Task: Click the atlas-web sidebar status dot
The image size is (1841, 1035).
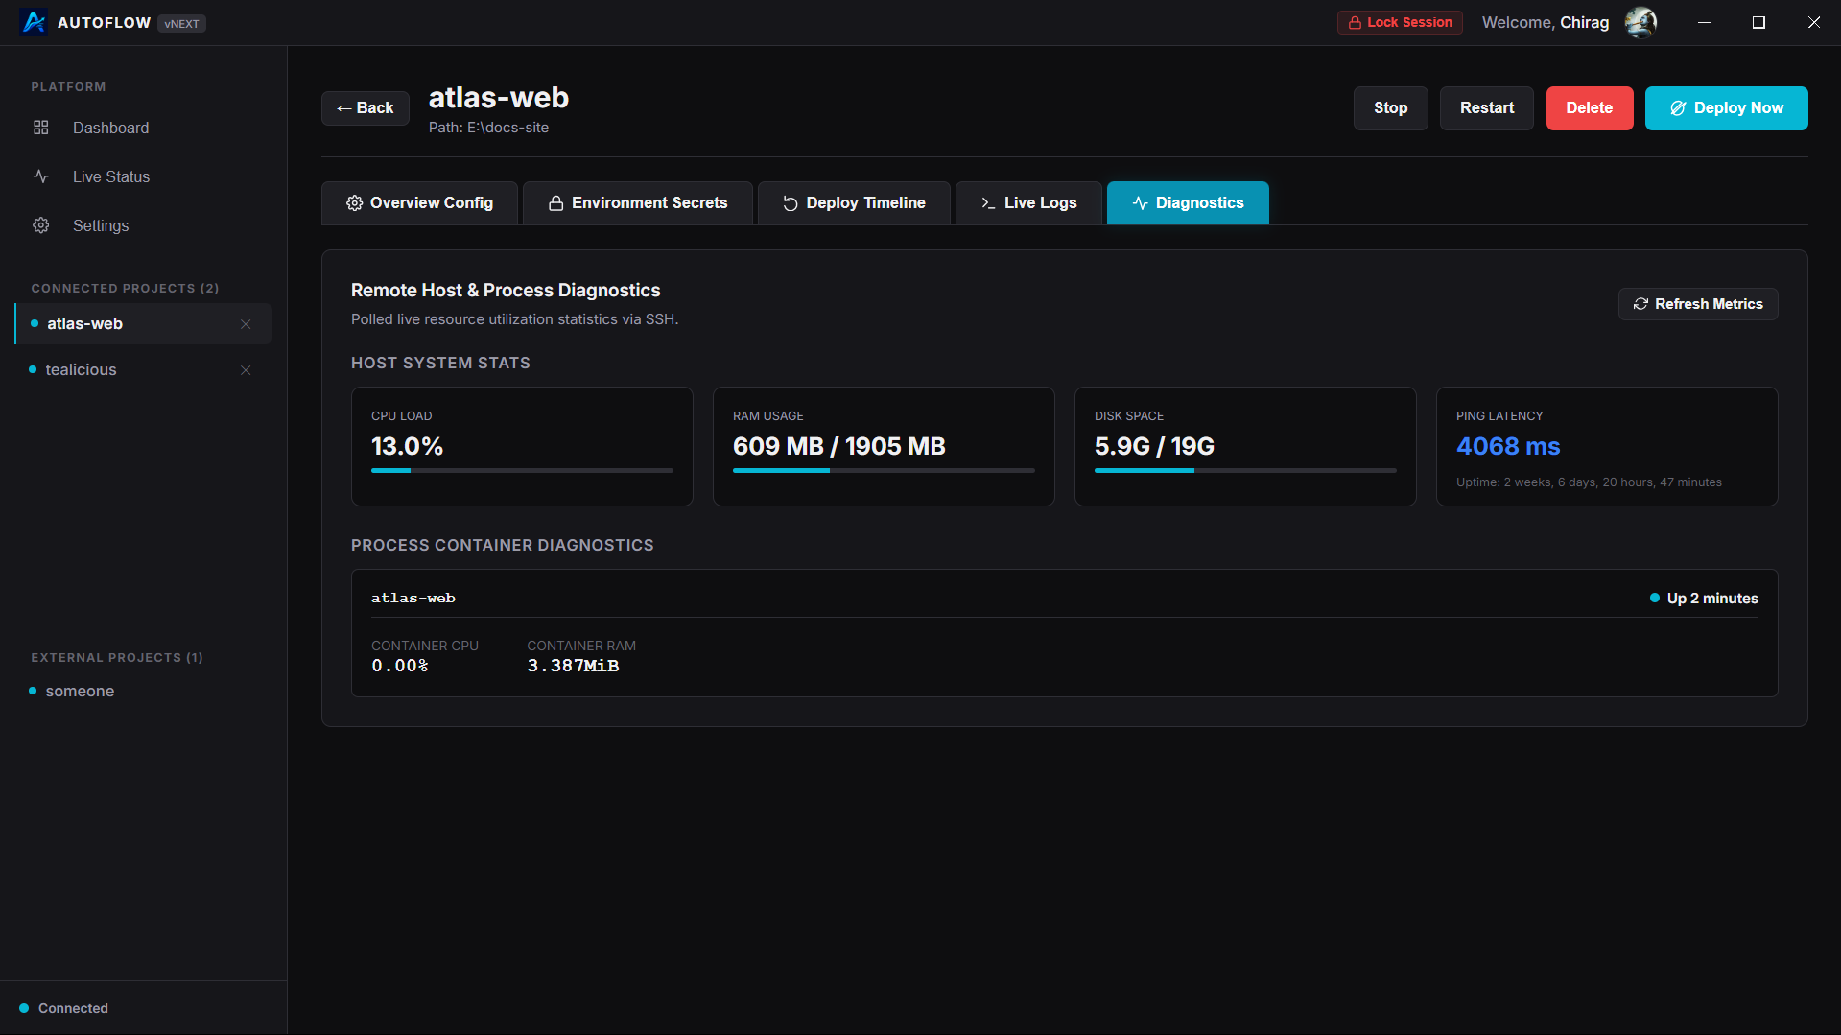Action: tap(35, 324)
